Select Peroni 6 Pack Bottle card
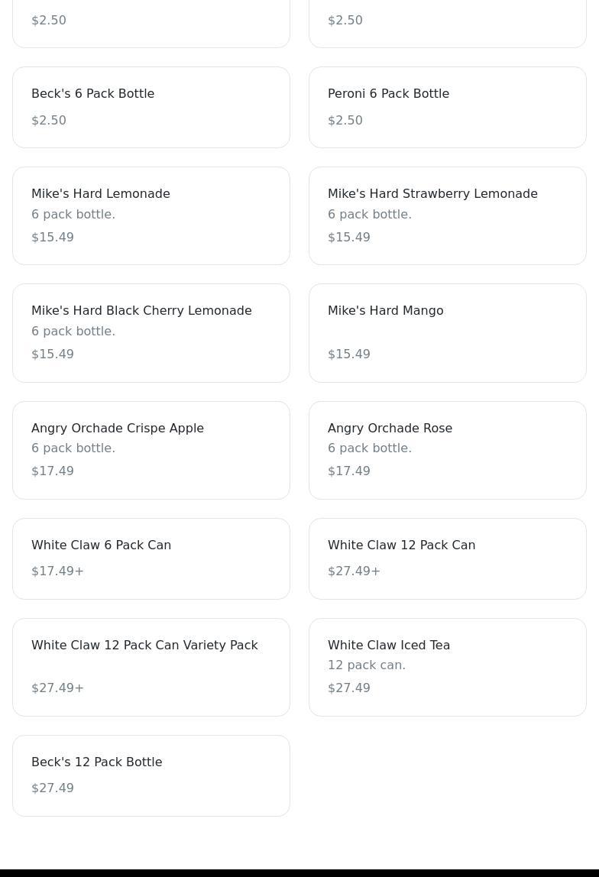599x877 pixels. tap(448, 108)
